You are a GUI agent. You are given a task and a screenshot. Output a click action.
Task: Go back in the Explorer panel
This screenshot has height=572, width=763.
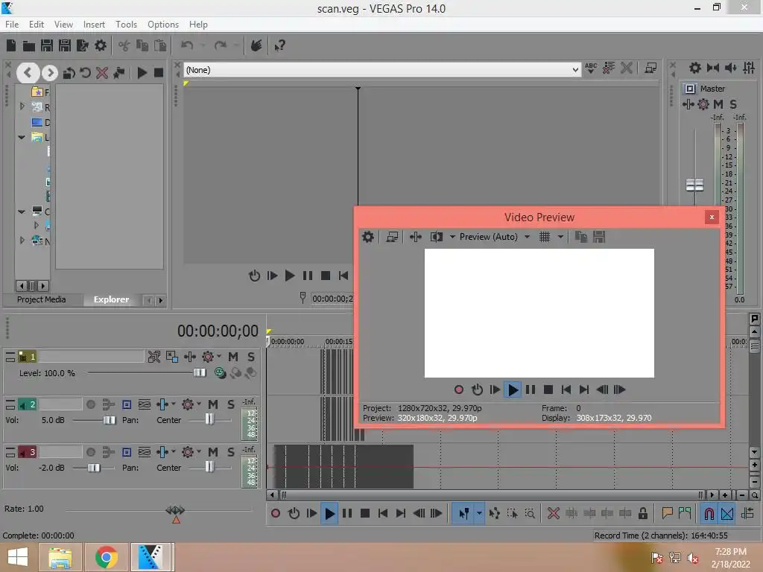point(28,73)
